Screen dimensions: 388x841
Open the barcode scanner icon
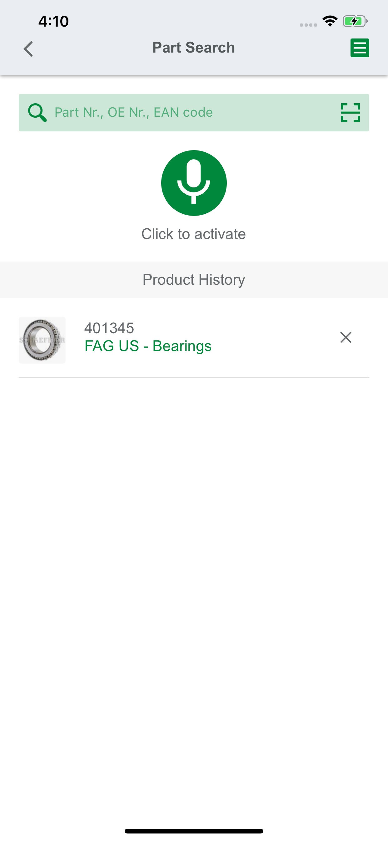350,113
